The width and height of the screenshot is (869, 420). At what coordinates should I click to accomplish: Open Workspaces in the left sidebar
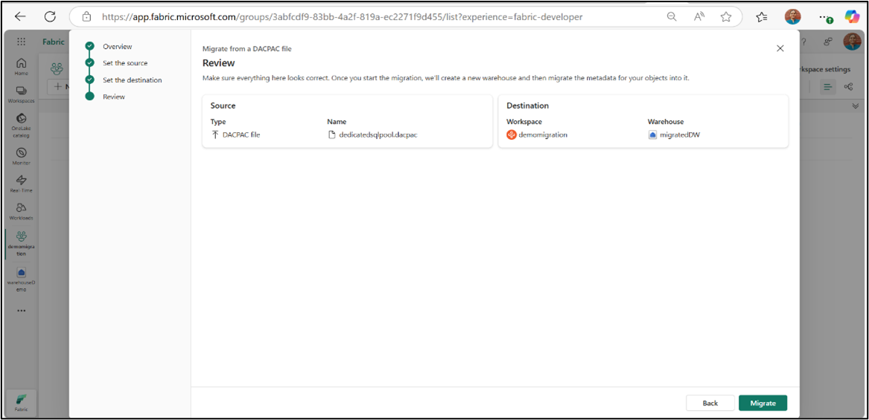pyautogui.click(x=21, y=94)
